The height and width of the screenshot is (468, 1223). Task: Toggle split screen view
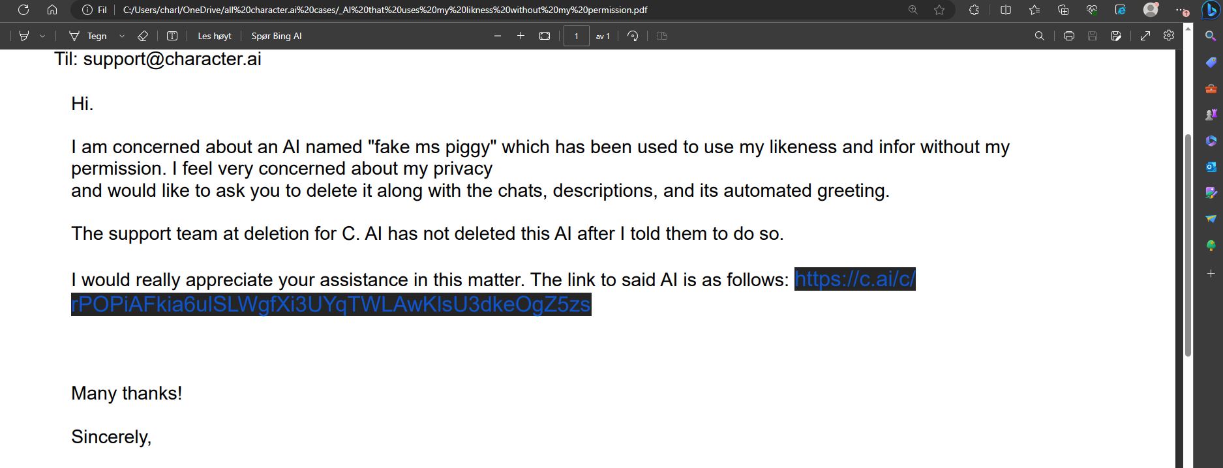[x=1005, y=10]
